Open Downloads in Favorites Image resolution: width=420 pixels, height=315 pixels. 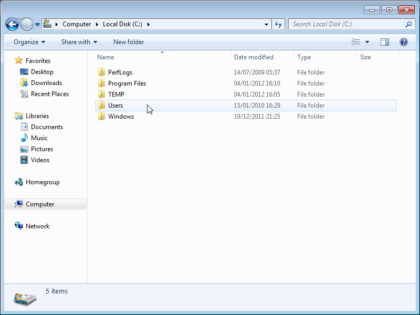(46, 83)
